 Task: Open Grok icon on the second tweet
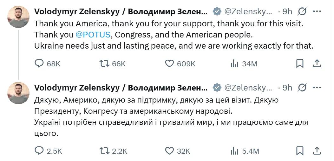click(302, 87)
